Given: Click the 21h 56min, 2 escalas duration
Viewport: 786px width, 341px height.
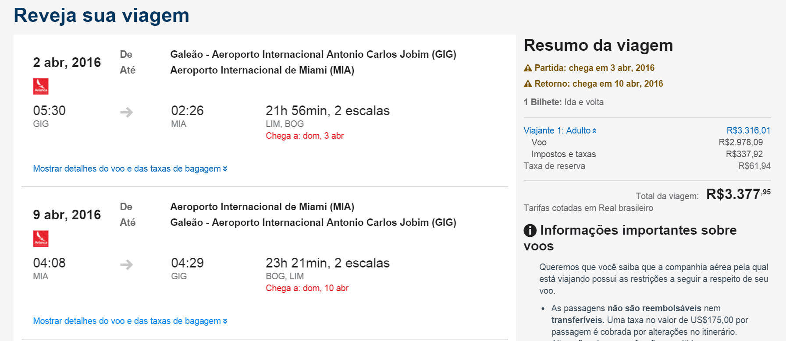Looking at the screenshot, I should click(x=327, y=111).
